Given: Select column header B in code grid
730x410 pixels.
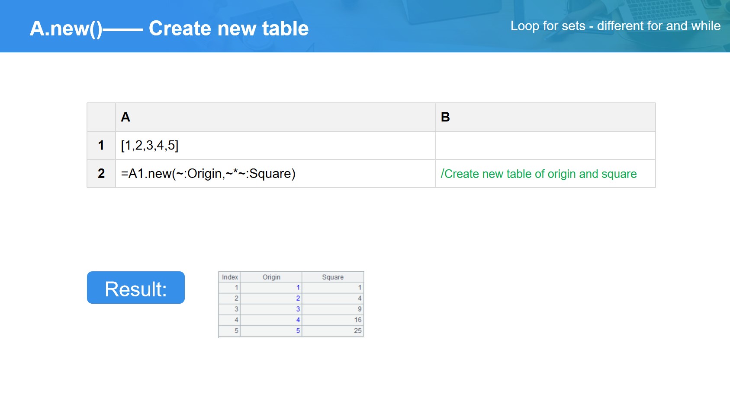Looking at the screenshot, I should [x=545, y=117].
